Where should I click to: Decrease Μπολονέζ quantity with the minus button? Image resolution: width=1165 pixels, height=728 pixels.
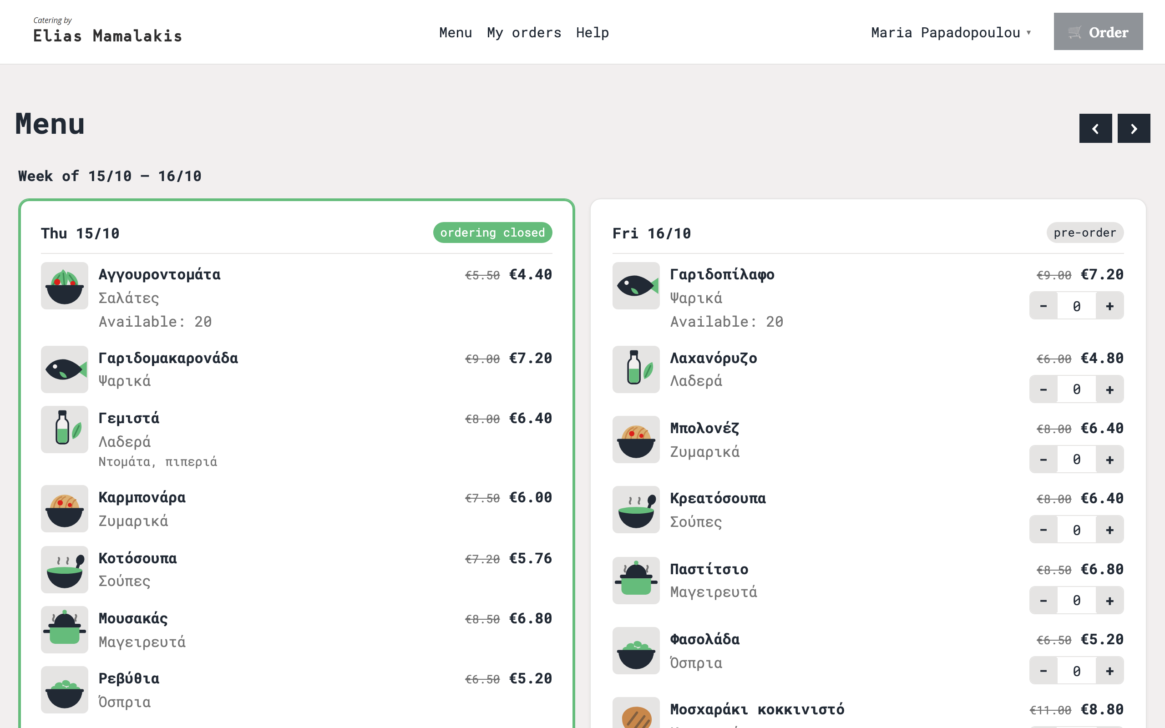point(1043,460)
